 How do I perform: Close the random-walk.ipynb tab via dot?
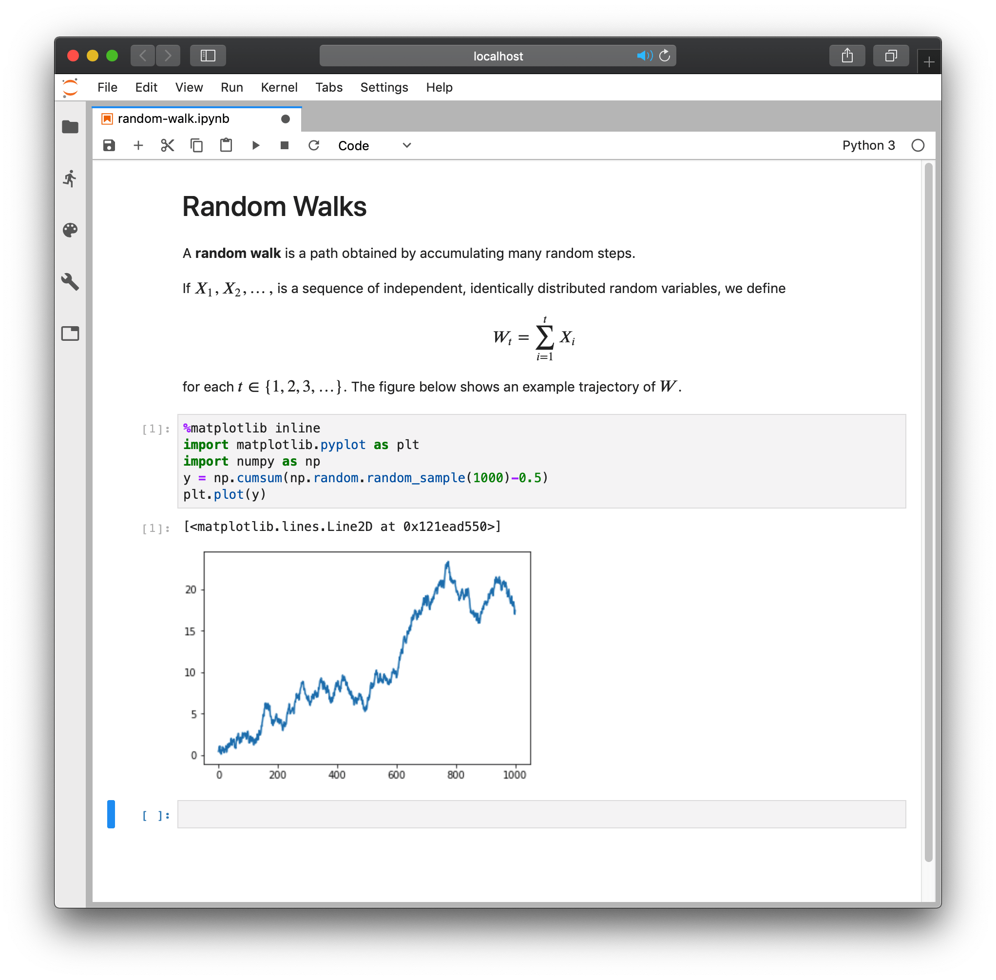(x=286, y=119)
